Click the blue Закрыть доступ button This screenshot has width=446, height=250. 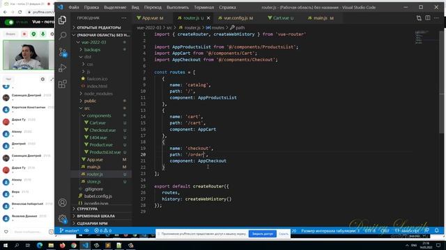[262, 234]
